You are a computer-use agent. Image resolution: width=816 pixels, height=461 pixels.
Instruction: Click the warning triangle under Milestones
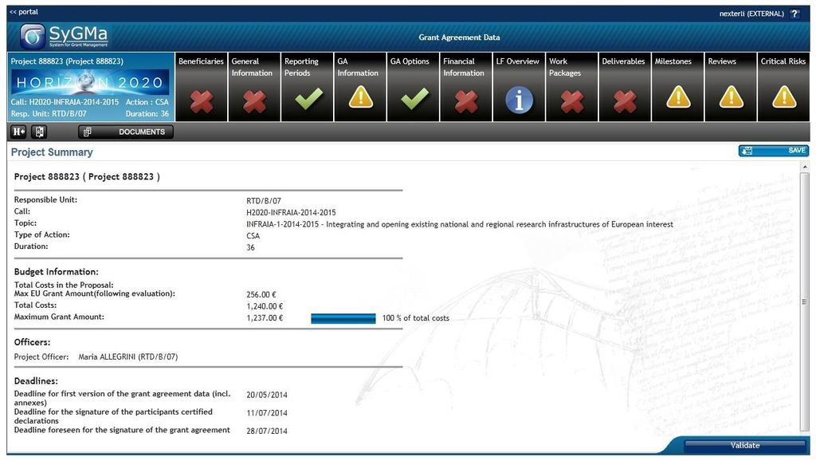pyautogui.click(x=678, y=97)
